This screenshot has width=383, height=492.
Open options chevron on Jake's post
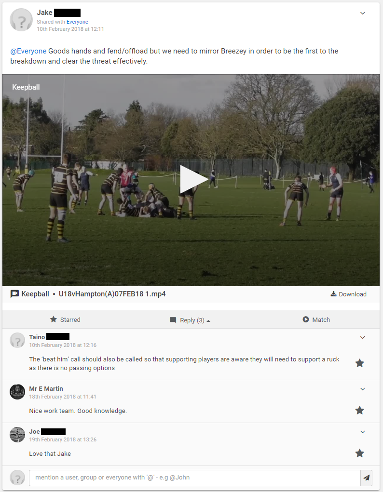363,13
